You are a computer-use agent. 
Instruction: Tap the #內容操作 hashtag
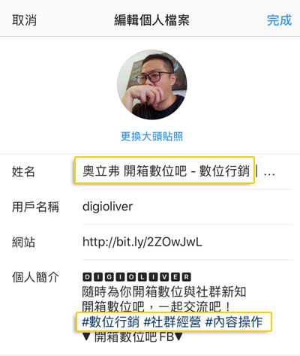tap(234, 321)
